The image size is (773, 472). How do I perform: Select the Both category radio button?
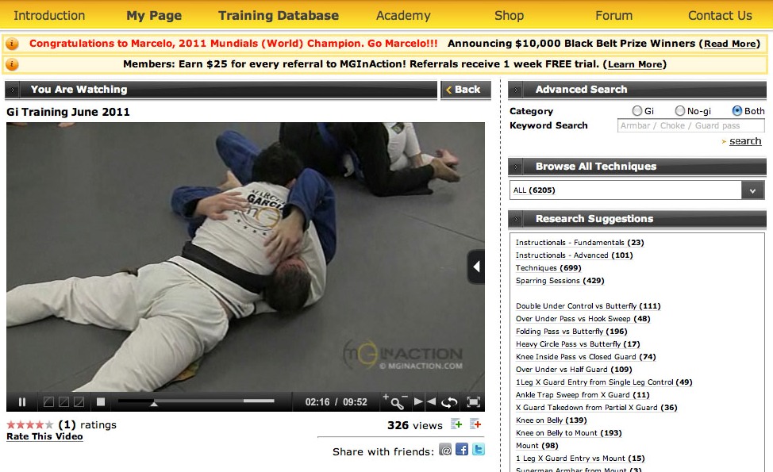737,111
